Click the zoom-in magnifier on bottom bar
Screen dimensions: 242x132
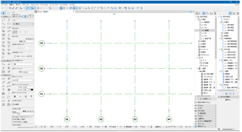pyautogui.click(x=41, y=127)
